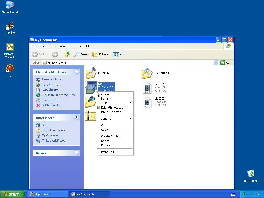Choose Open from the context menu
264x198 pixels.
(115, 94)
